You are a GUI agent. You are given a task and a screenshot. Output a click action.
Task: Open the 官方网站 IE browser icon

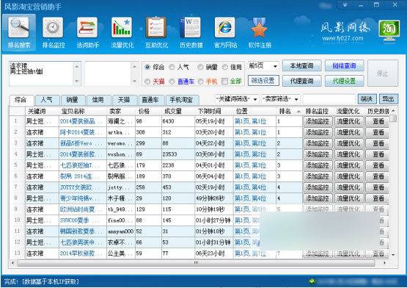click(x=225, y=28)
